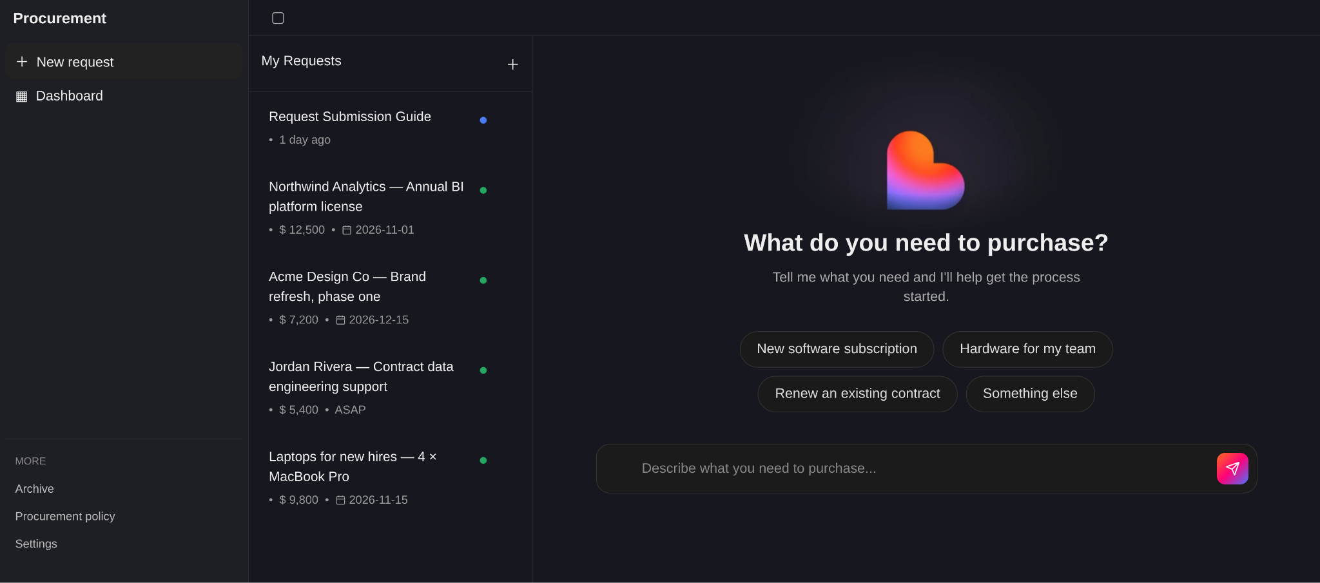The width and height of the screenshot is (1320, 583).
Task: Click green status dot on Acme Design Co request
Action: pyautogui.click(x=483, y=280)
